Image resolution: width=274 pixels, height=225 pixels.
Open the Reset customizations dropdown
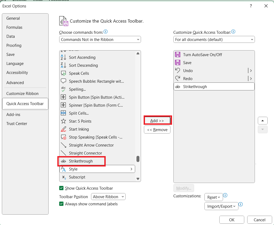(x=213, y=197)
